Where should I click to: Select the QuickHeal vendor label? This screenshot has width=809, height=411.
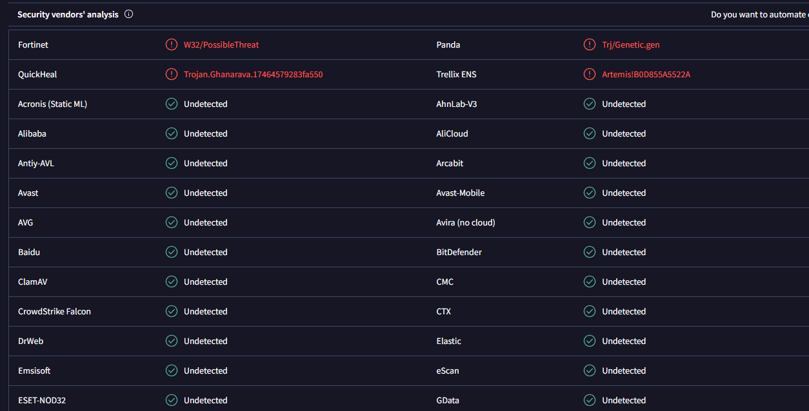(37, 74)
